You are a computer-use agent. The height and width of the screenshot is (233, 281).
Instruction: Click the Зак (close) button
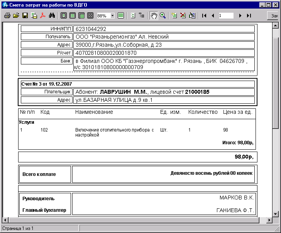coord(274,16)
